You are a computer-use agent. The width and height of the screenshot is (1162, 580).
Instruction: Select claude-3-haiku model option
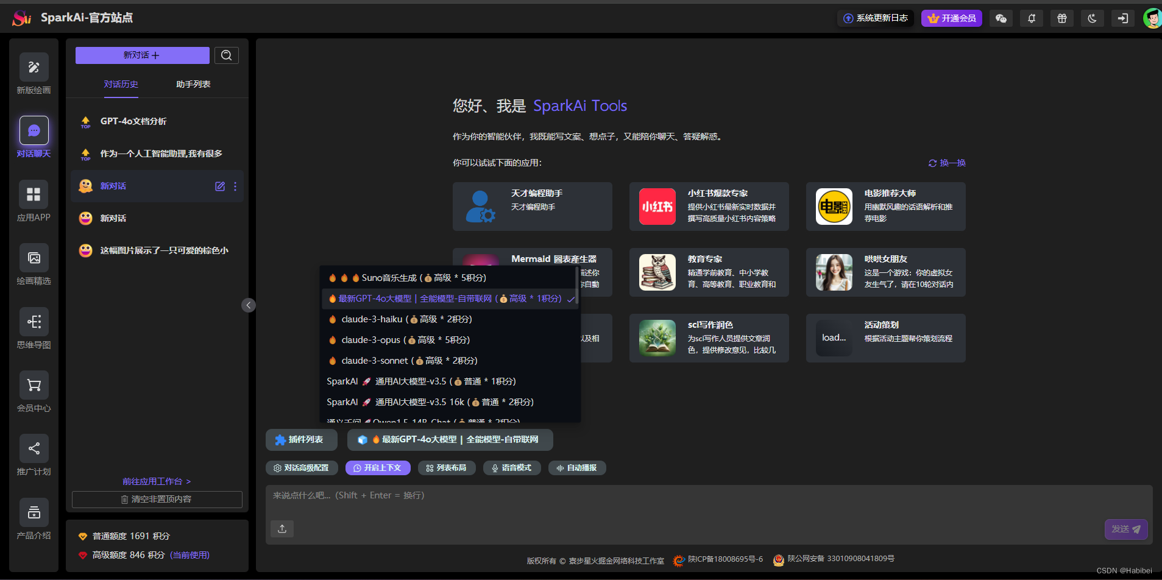point(448,319)
